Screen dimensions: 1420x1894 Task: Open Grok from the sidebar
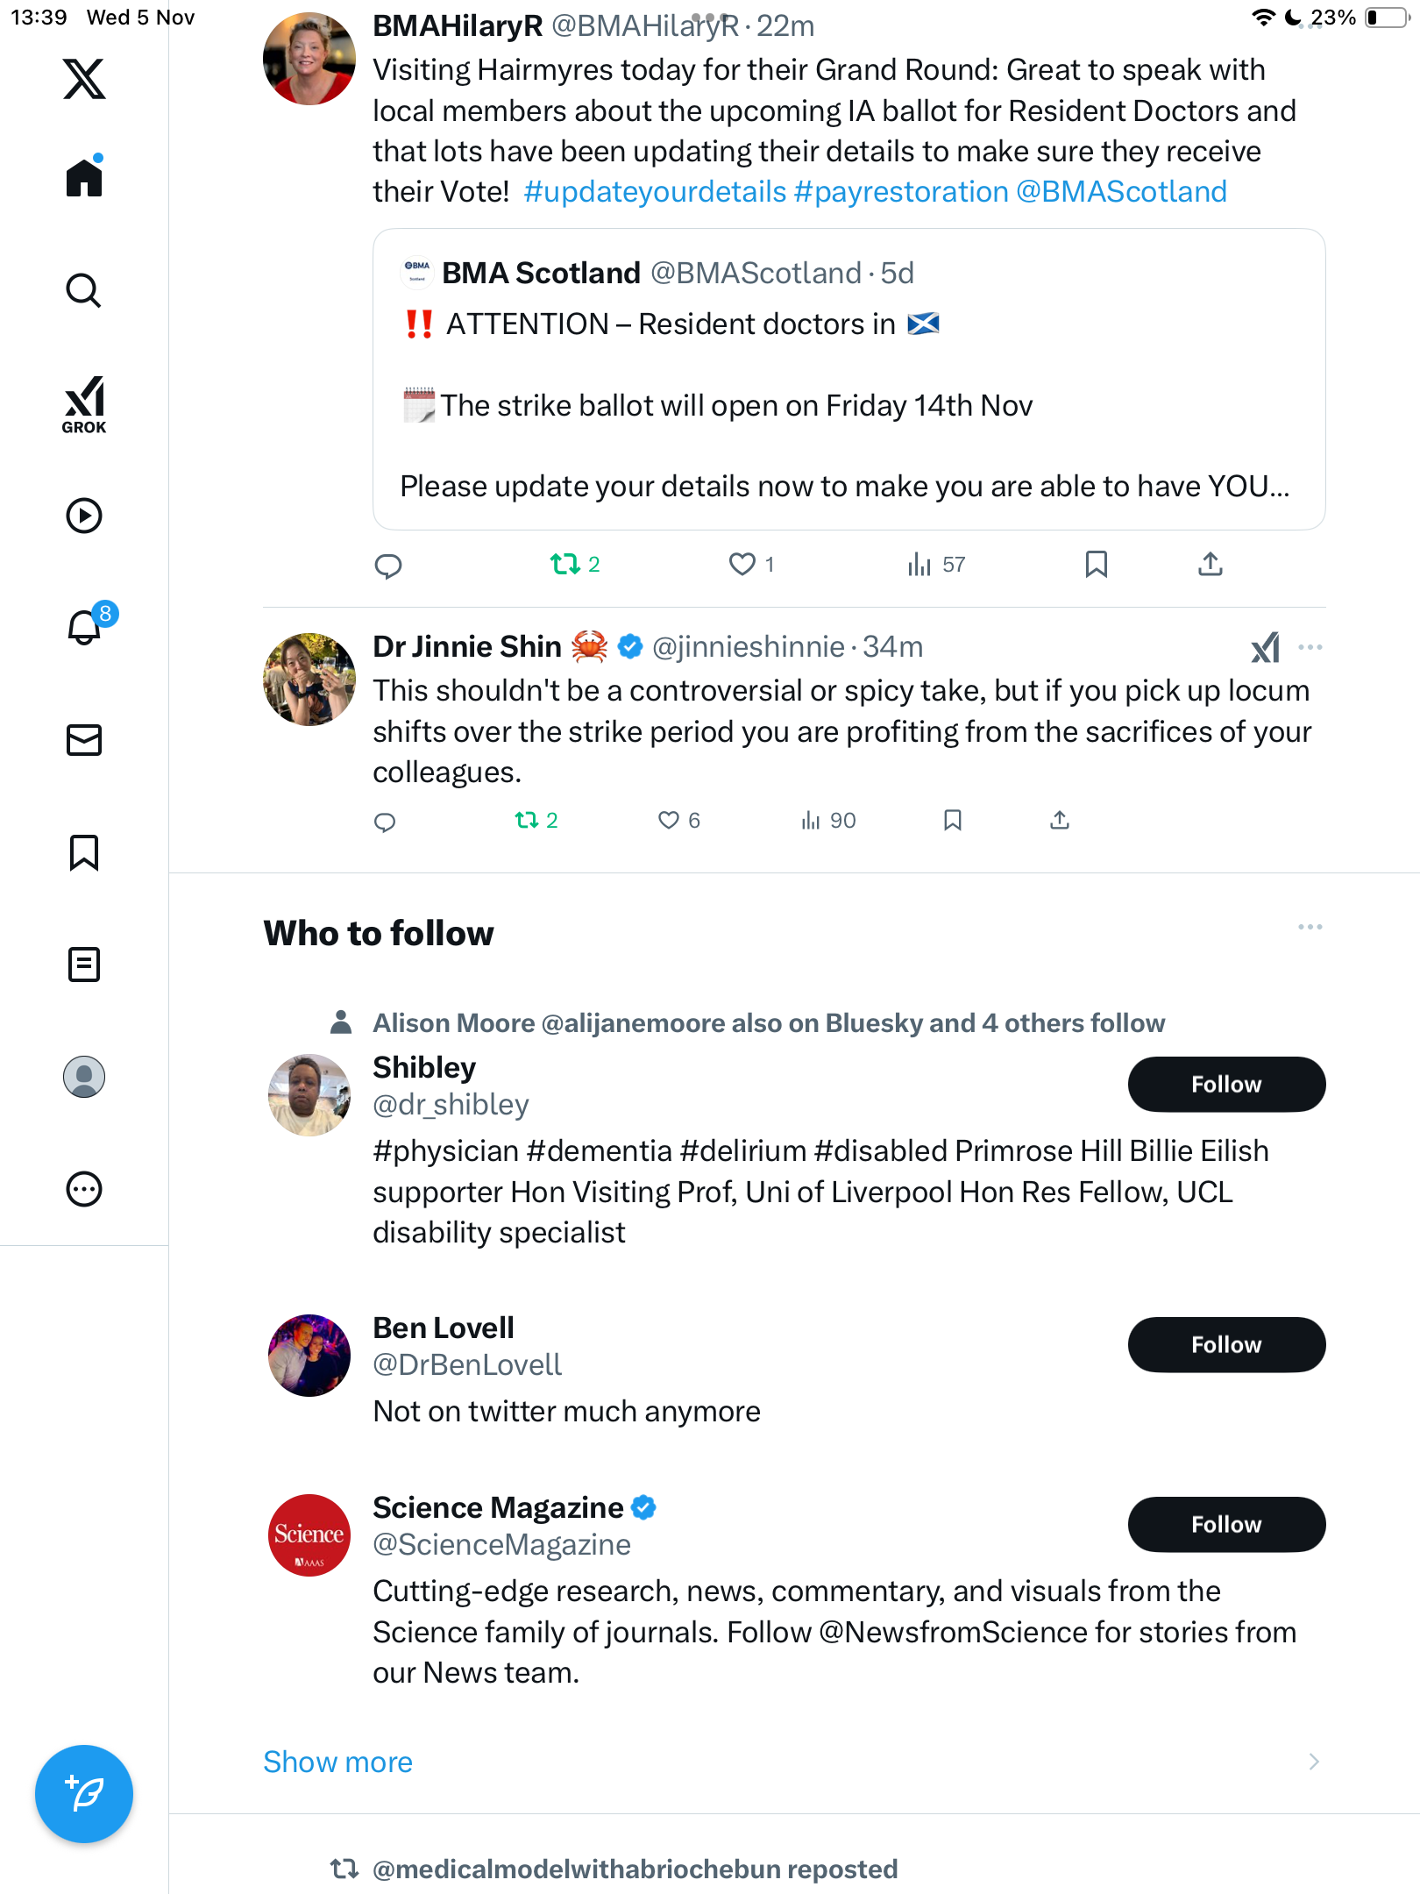84,404
